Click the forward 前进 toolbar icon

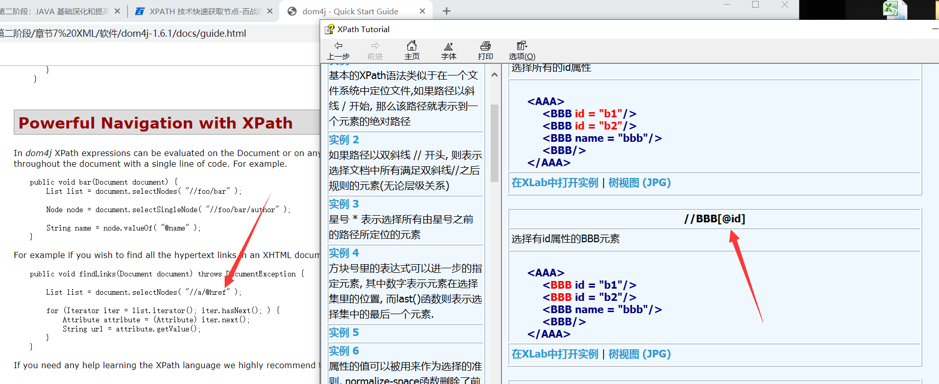coord(375,50)
